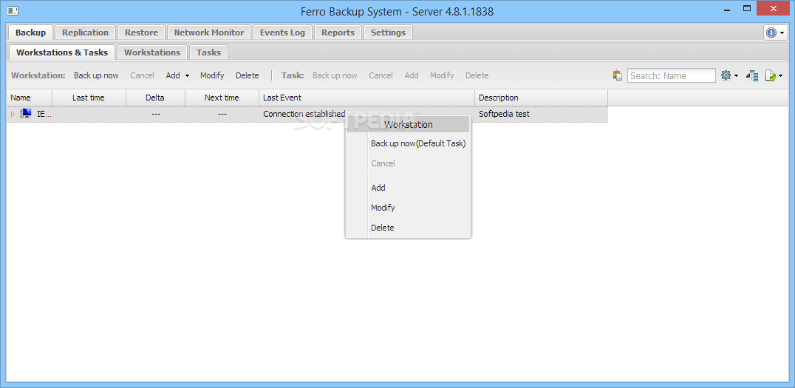Select the Workstations sub-tab
Screen dimensions: 795x388
[x=152, y=52]
